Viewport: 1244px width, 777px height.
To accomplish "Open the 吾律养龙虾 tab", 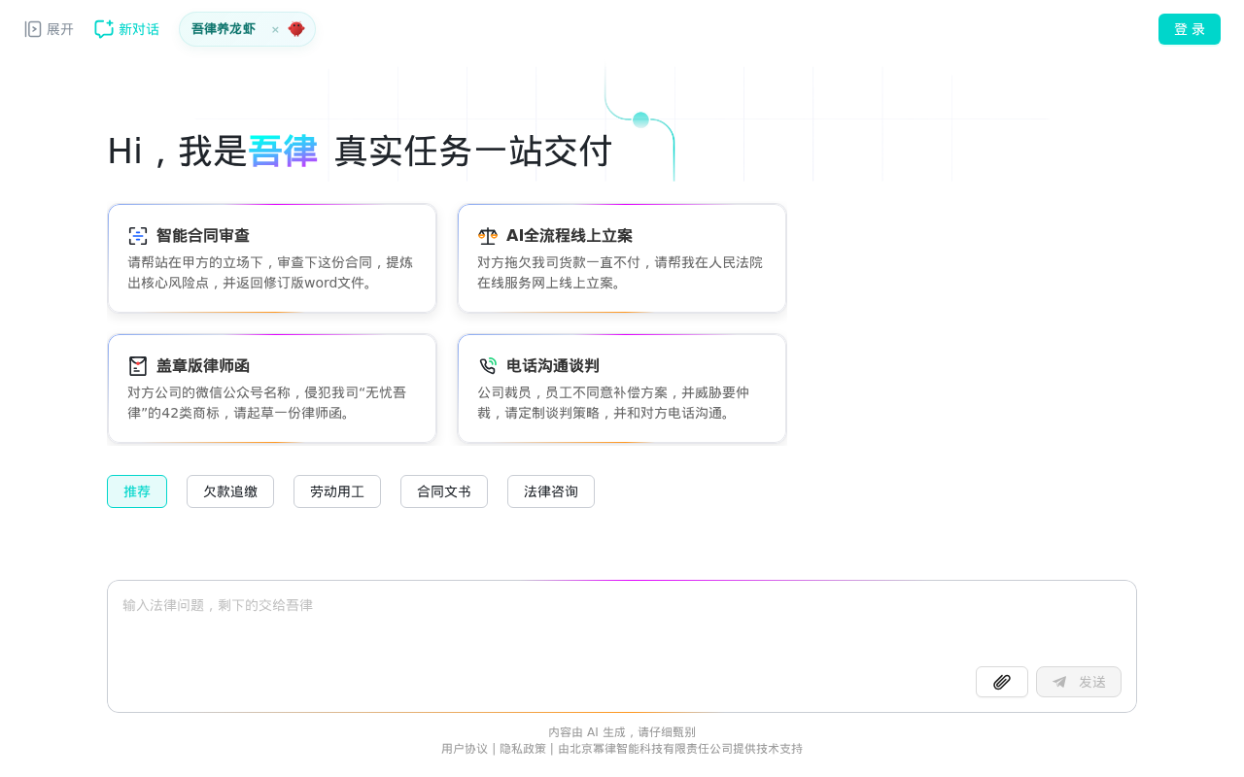I will (x=224, y=29).
